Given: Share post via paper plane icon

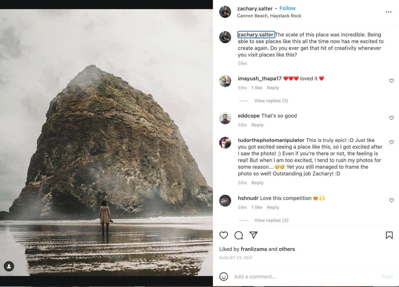Looking at the screenshot, I should (x=254, y=235).
